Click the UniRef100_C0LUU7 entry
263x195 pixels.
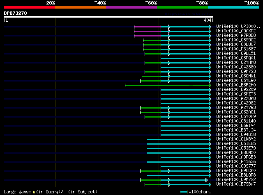point(236,45)
